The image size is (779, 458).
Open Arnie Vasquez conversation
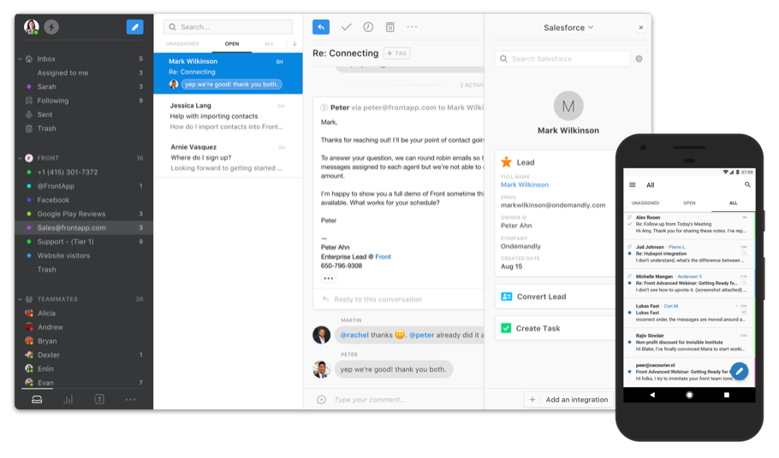[228, 157]
